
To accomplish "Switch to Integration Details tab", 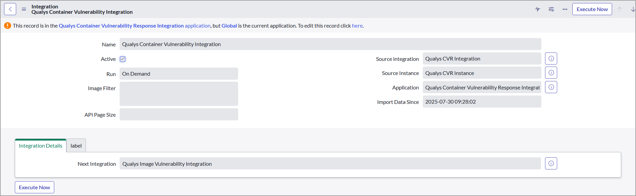I will click(40, 146).
